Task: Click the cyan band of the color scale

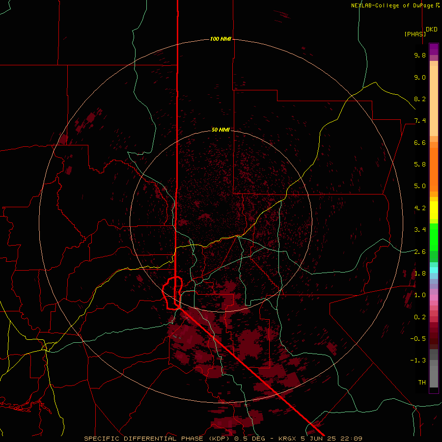Action: click(434, 270)
